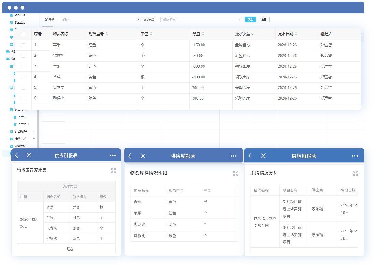The height and width of the screenshot is (270, 379).
Task: Sort the table by 数量 column
Action: [x=203, y=34]
